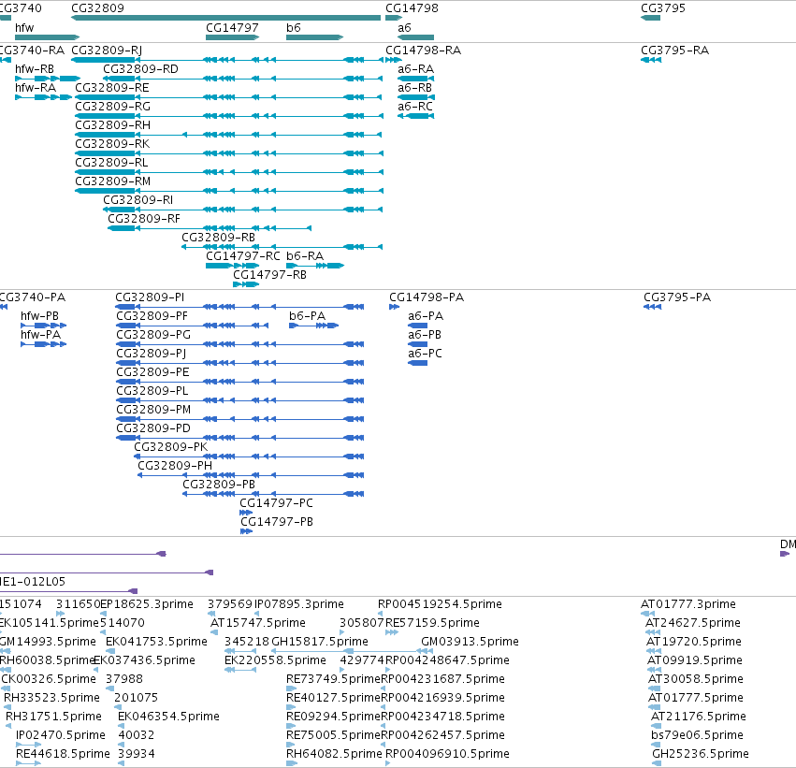Click the CG32809 gene label
796x768 pixels.
coord(97,8)
